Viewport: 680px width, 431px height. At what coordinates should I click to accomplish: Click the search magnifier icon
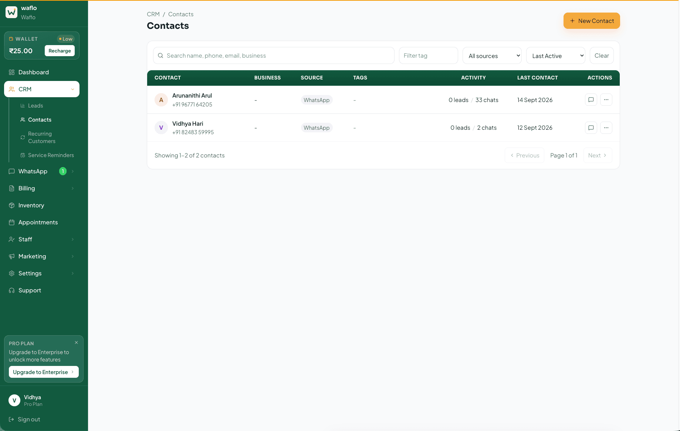tap(160, 55)
